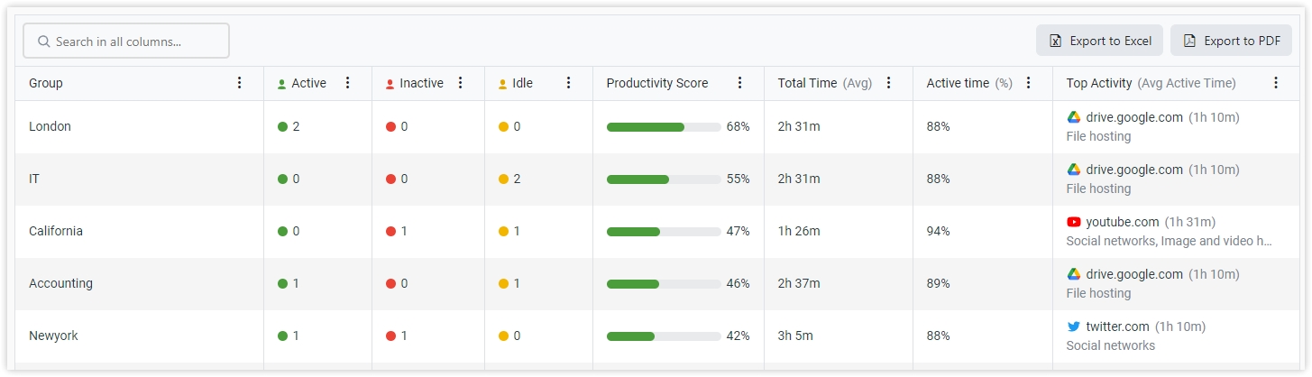Open the Top Activity column menu
This screenshot has height=377, width=1312.
[1276, 83]
